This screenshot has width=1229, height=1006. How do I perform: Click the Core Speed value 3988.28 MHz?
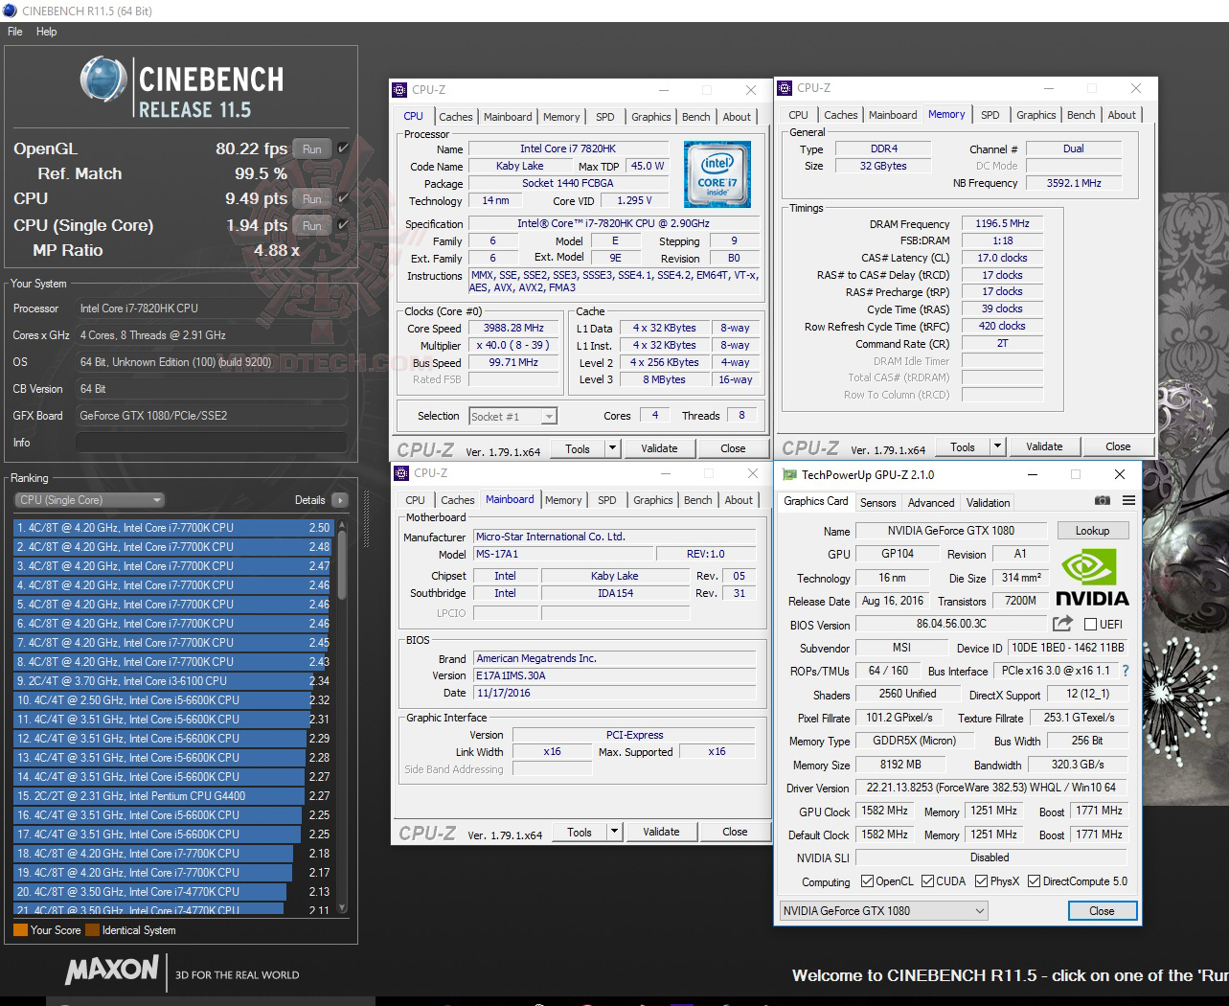pos(513,328)
